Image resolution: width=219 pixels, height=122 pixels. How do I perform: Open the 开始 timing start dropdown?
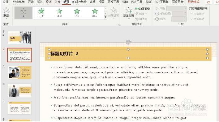[x=186, y=9]
